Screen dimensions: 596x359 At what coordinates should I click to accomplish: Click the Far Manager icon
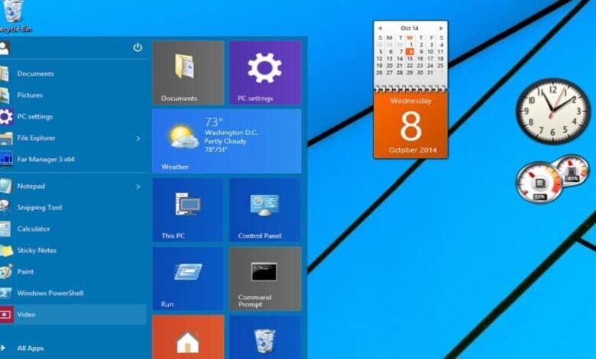click(6, 159)
